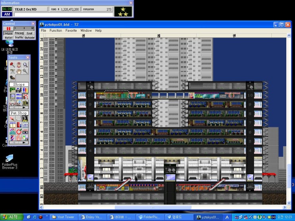
Task: Pick the blue text convenience shop icon
Action: [25, 125]
